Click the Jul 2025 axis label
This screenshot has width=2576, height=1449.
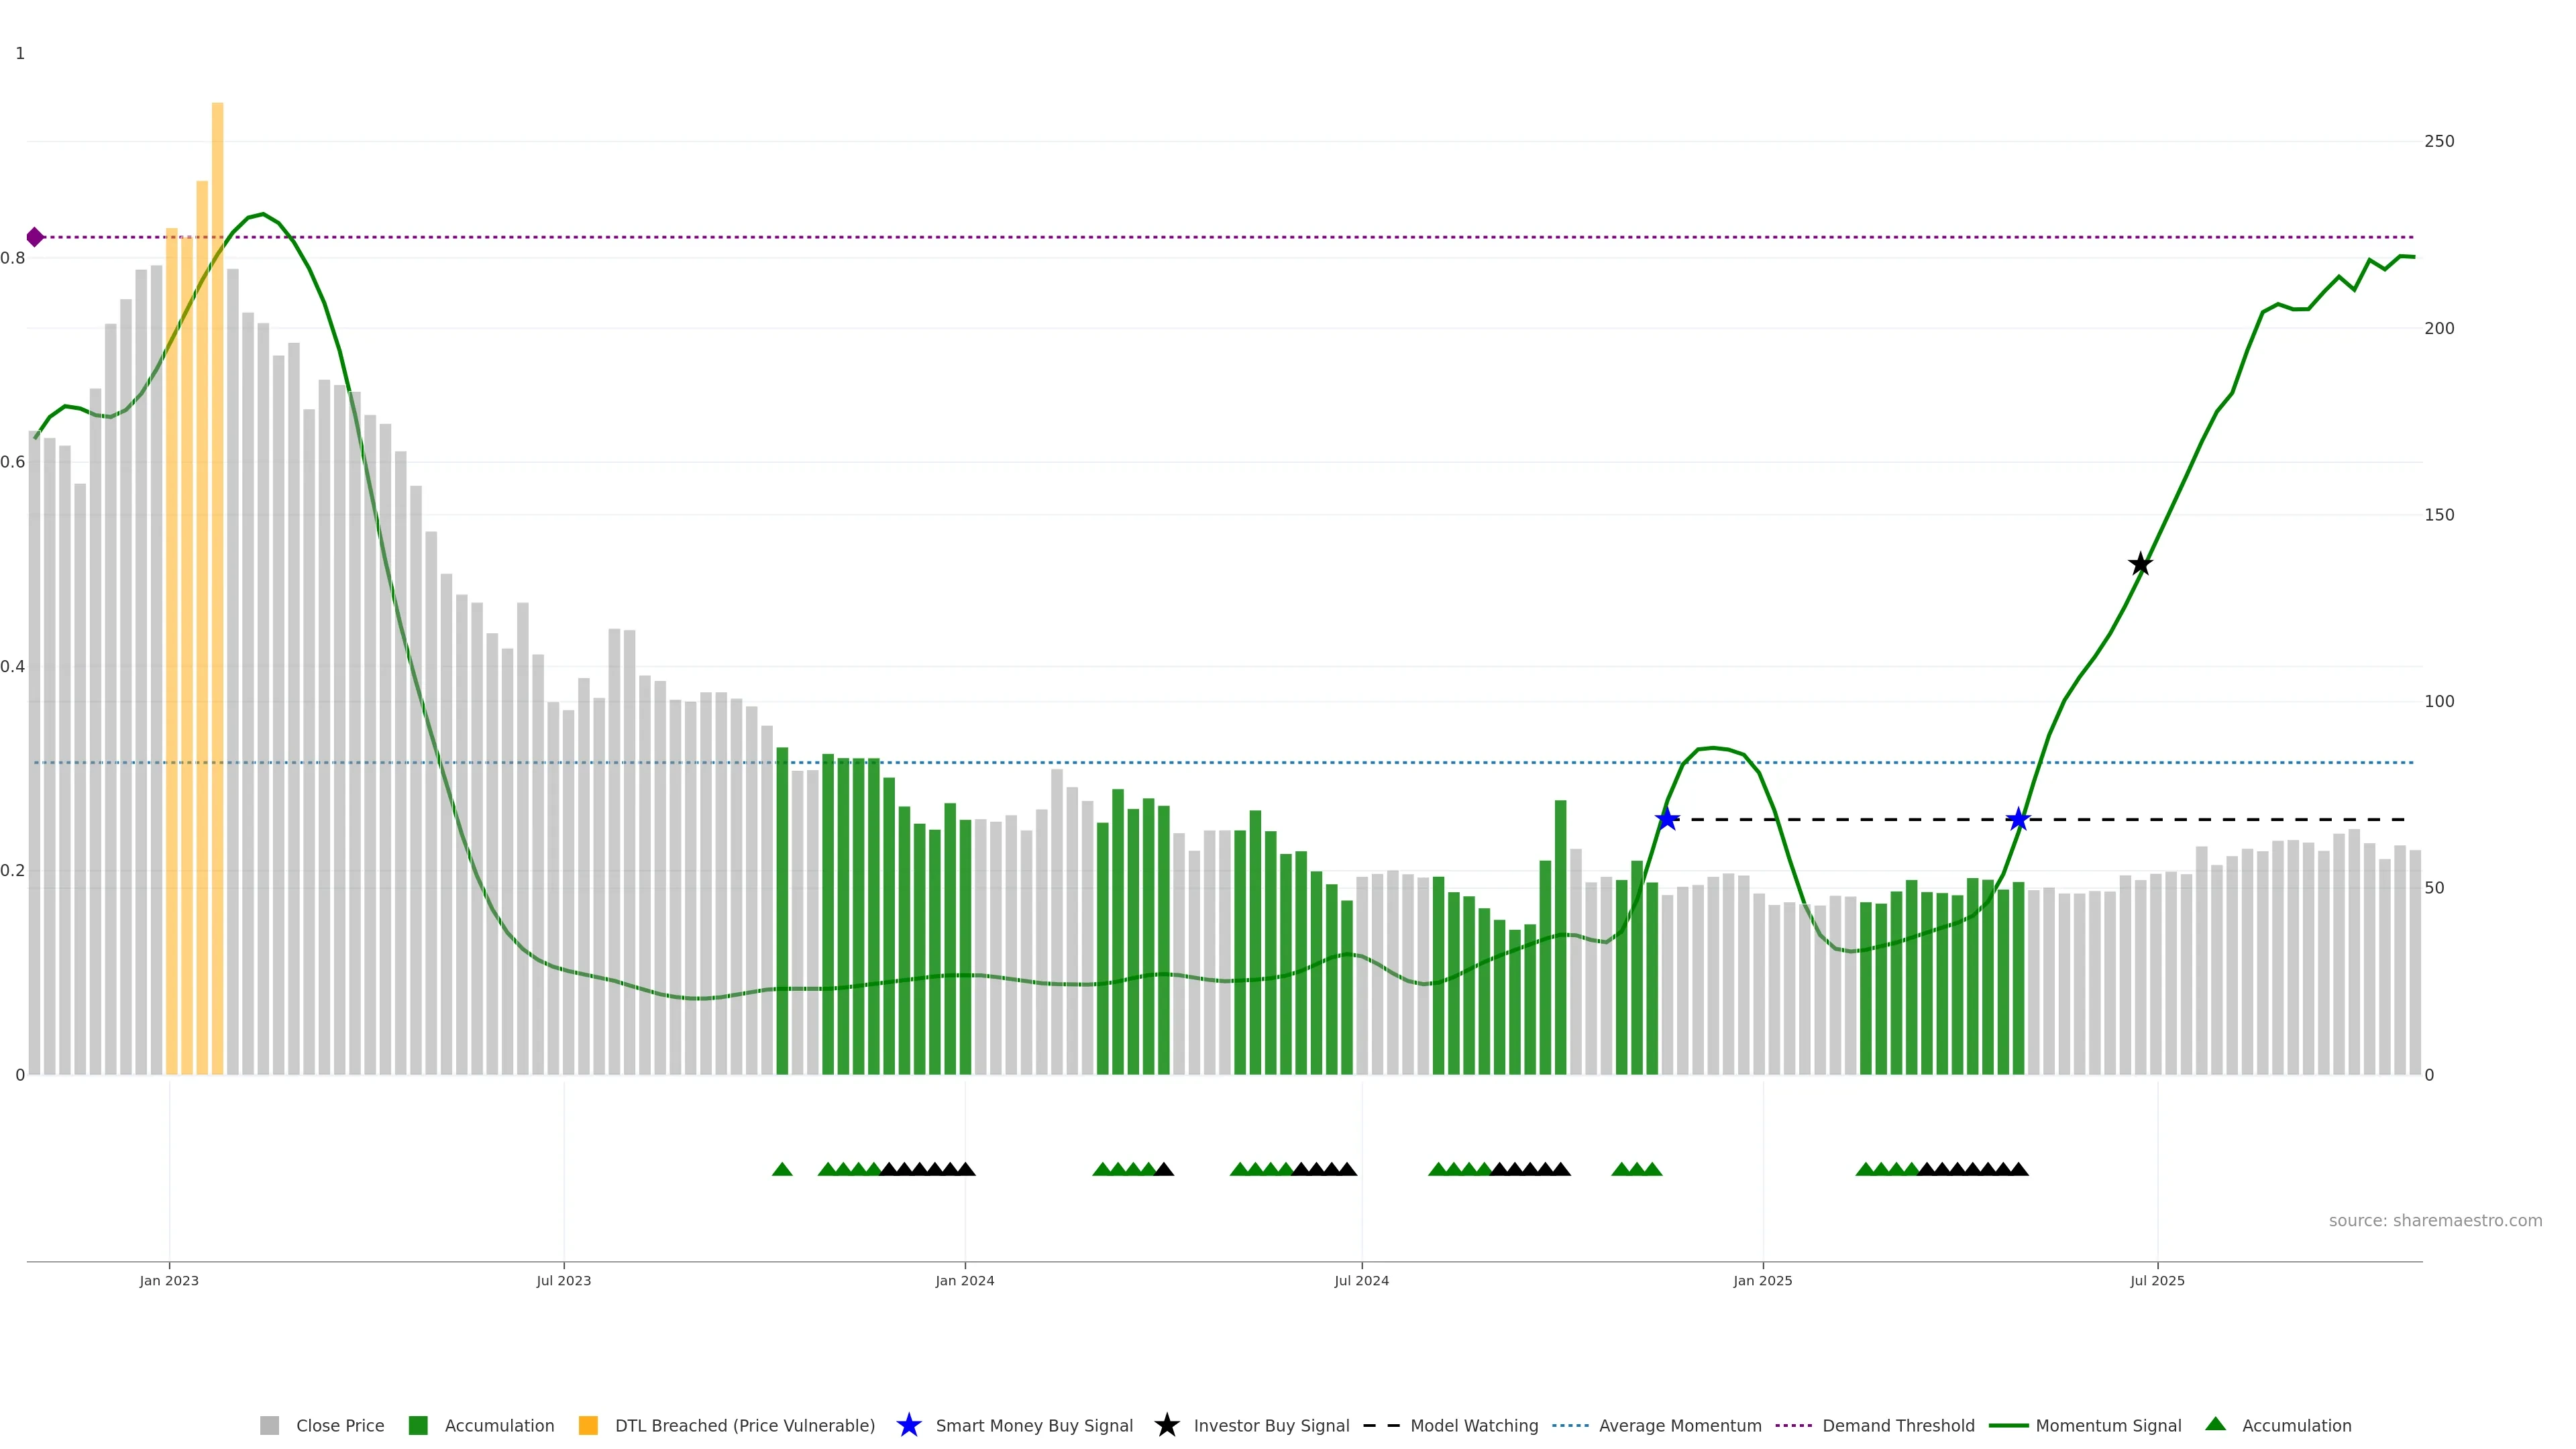coord(2157,1280)
